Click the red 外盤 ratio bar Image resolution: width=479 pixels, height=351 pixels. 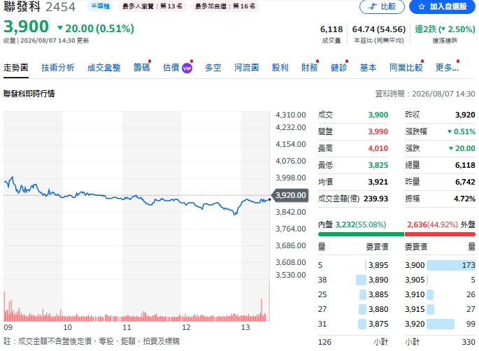click(x=440, y=234)
